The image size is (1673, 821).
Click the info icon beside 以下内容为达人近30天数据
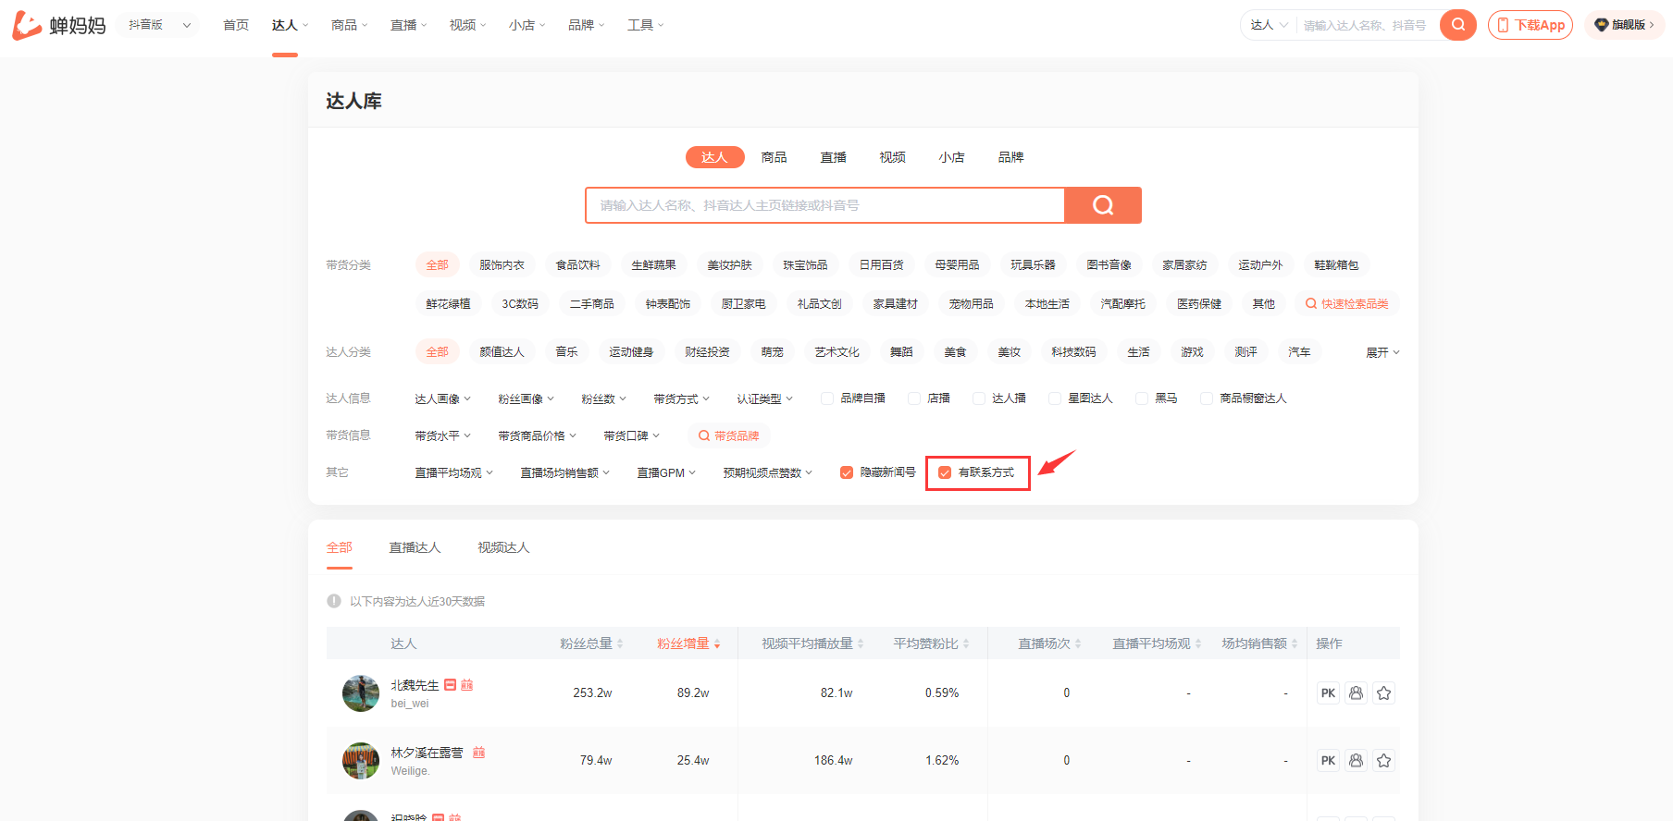pyautogui.click(x=334, y=601)
